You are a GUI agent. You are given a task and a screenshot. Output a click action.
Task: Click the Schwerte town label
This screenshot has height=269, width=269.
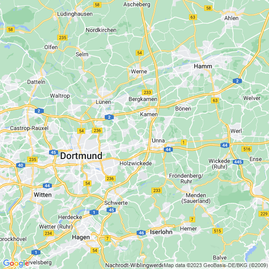pos(116,203)
